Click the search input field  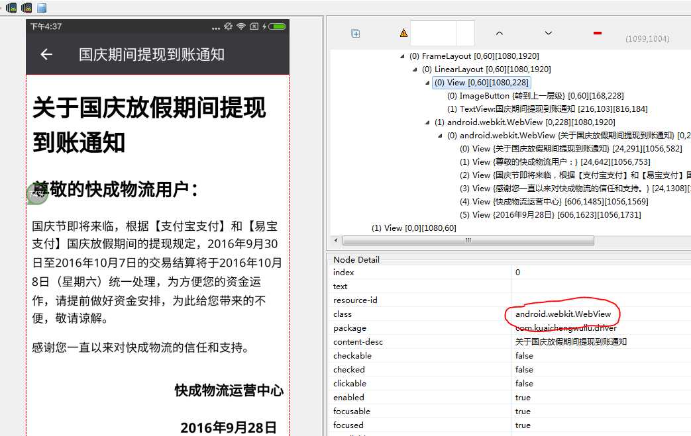pyautogui.click(x=433, y=33)
